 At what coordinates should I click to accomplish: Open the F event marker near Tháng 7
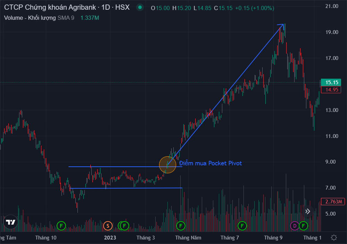(242, 226)
